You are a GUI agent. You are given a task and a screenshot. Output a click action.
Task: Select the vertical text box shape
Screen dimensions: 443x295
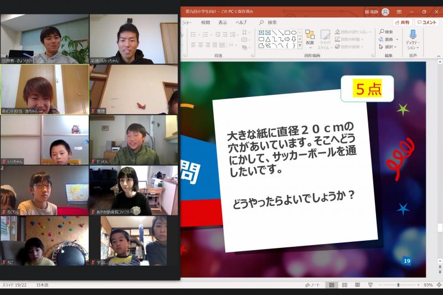click(268, 33)
